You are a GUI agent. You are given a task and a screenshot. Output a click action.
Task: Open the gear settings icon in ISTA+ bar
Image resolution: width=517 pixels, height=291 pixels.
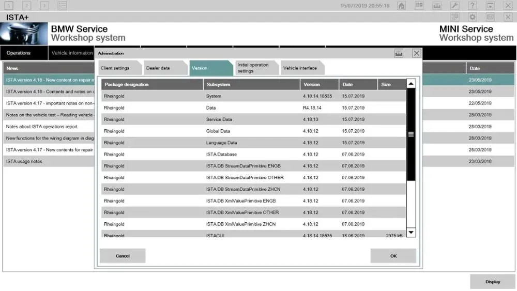[473, 17]
